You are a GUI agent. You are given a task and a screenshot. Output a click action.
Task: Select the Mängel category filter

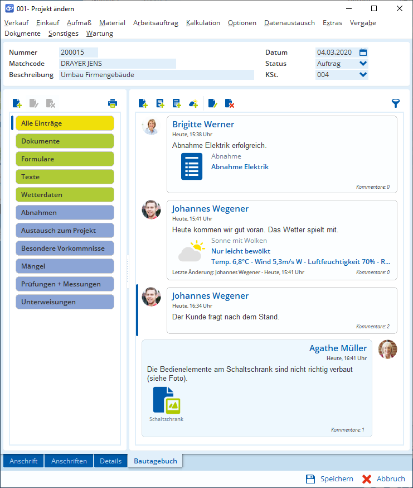tap(65, 266)
